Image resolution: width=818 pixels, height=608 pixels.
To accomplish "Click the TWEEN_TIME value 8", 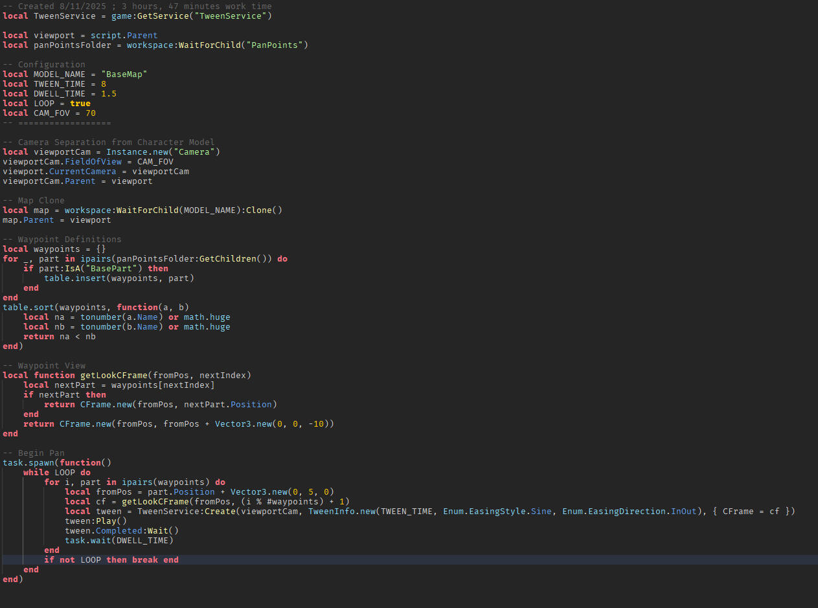I will coord(104,84).
